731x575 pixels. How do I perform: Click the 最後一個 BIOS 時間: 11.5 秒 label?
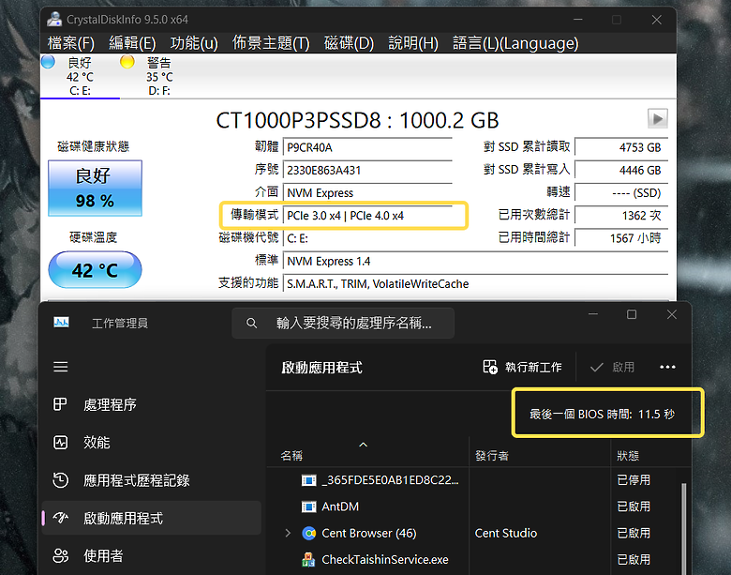pos(602,414)
